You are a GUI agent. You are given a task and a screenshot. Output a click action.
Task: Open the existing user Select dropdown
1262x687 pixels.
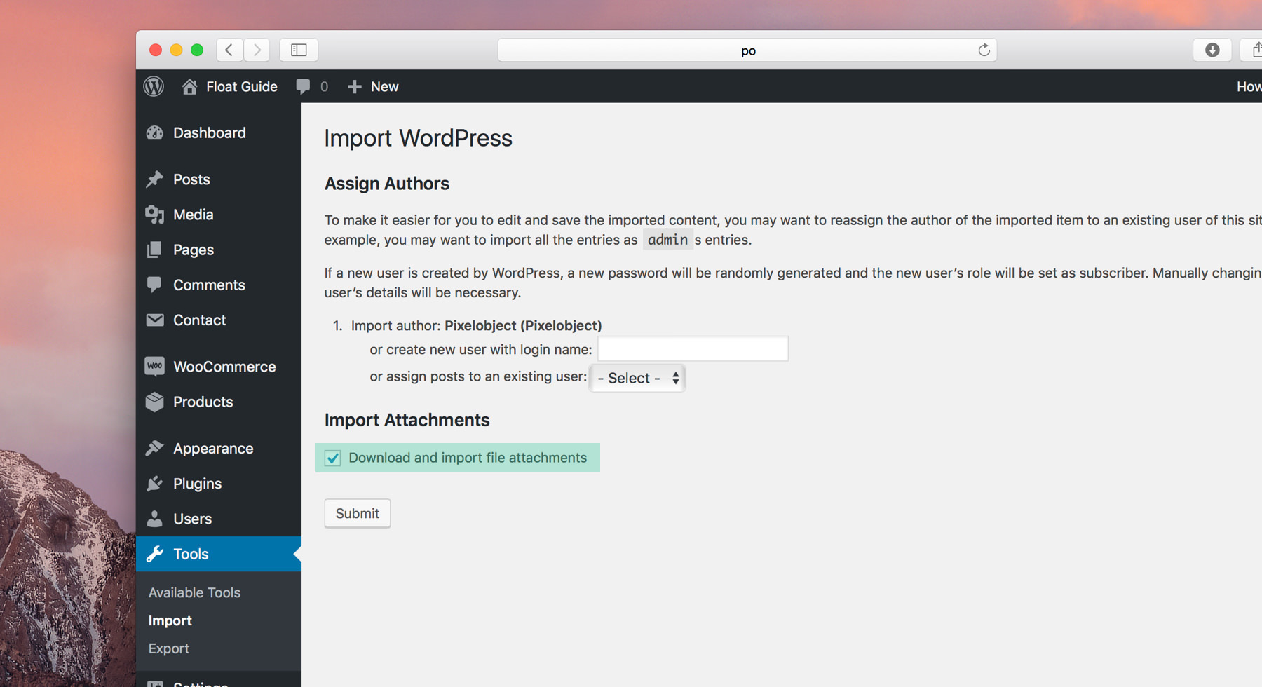tap(637, 378)
